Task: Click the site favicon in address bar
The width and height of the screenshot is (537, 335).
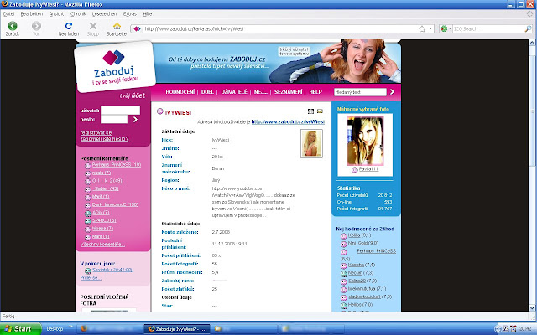Action: point(137,29)
